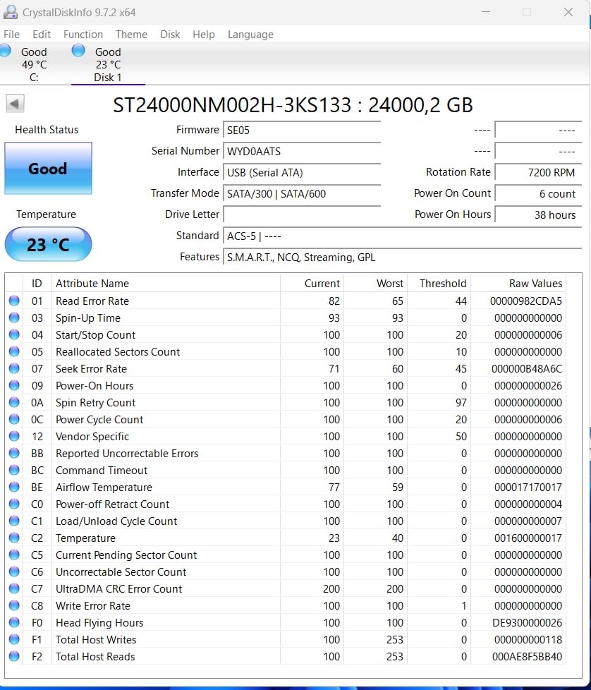Click status icon for Uncorrectable Sector Count
The image size is (591, 690).
[14, 571]
